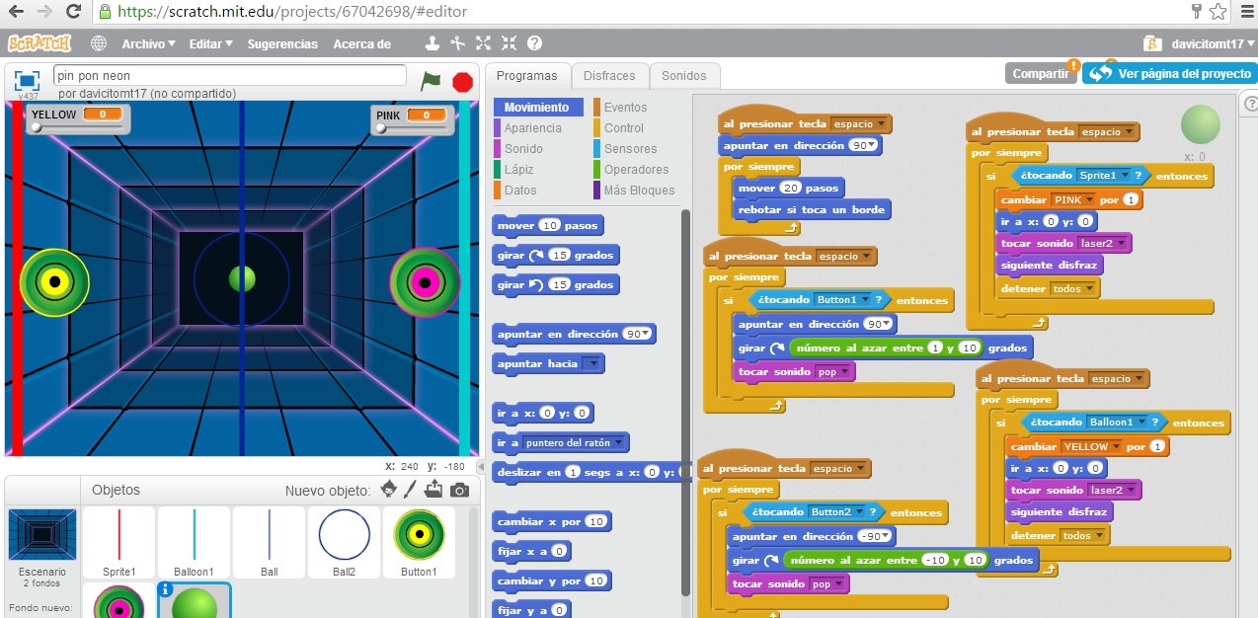Select the duplicate stamp tool

coord(432,42)
